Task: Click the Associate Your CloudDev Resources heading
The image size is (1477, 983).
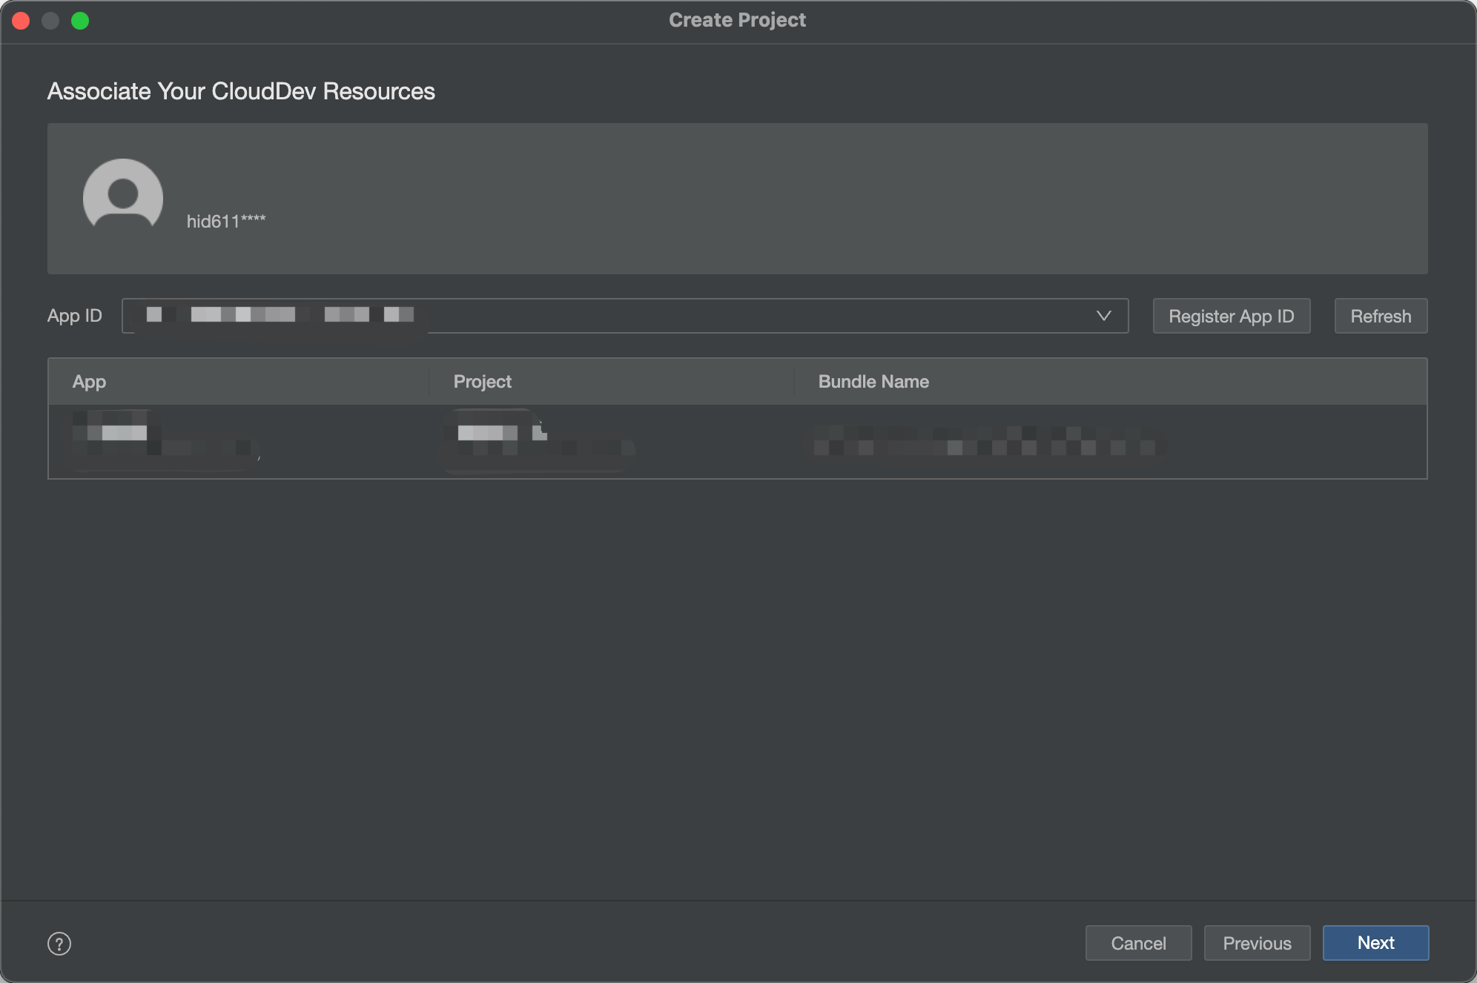Action: point(241,91)
